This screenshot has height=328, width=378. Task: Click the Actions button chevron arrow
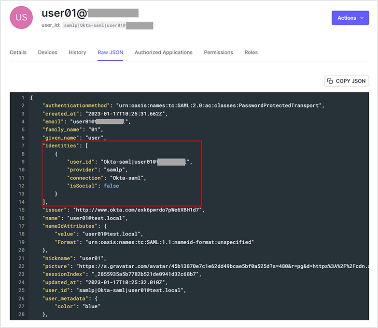pyautogui.click(x=362, y=18)
